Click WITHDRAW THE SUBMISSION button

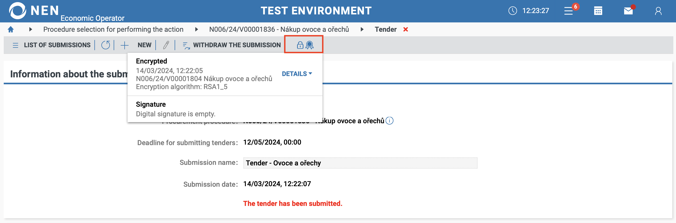click(232, 45)
